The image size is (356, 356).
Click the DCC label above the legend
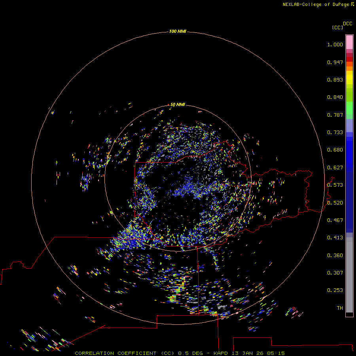coord(348,24)
